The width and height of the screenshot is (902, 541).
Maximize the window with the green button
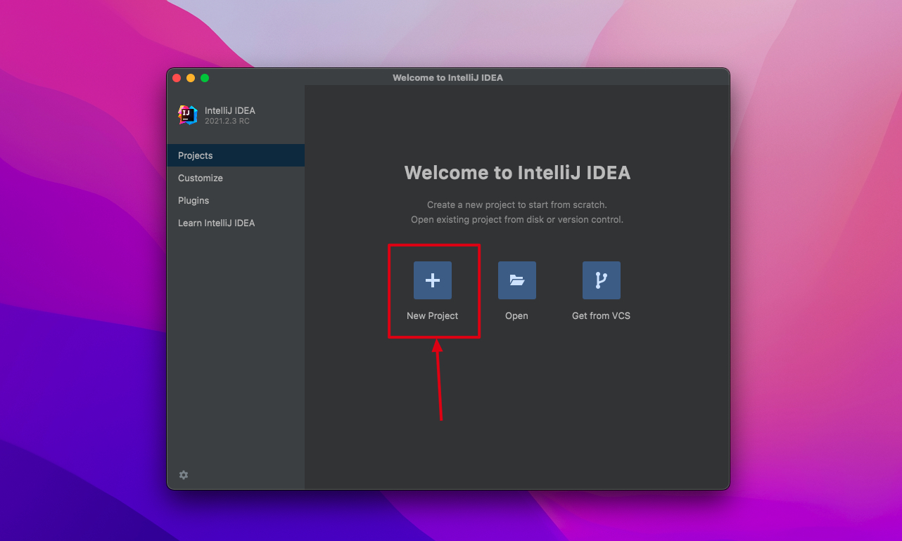pyautogui.click(x=205, y=78)
